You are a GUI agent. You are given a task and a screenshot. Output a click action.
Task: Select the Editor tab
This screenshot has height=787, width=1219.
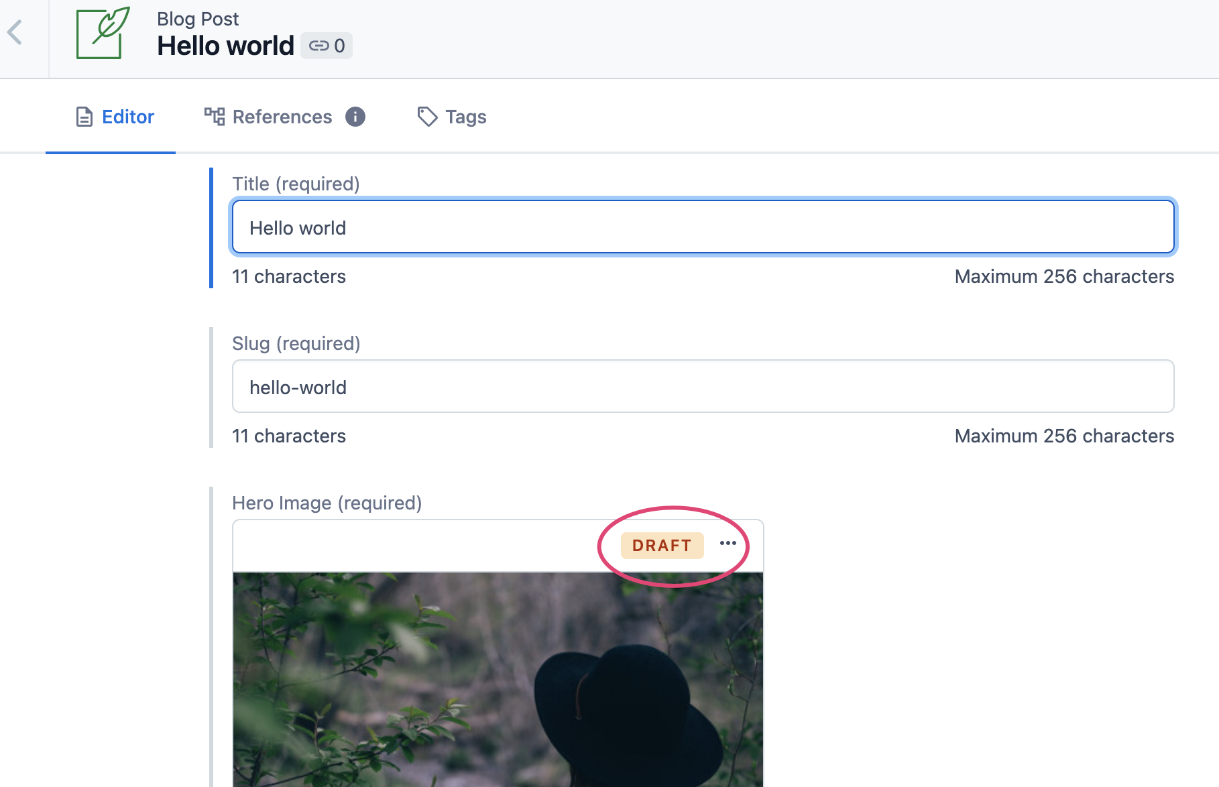point(127,117)
